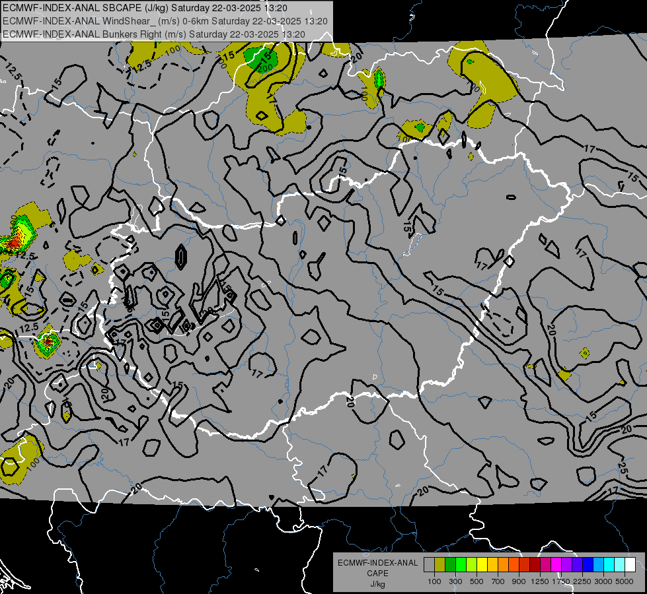Viewport: 647px width, 594px height.
Task: Click the legend tick value 900
Action: (x=519, y=581)
